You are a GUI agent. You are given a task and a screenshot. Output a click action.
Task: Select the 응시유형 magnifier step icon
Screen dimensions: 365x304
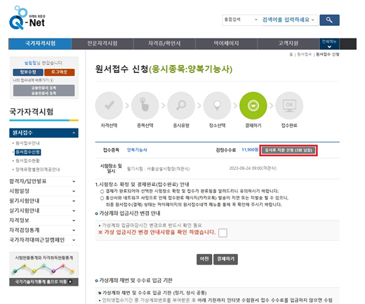pos(181,105)
